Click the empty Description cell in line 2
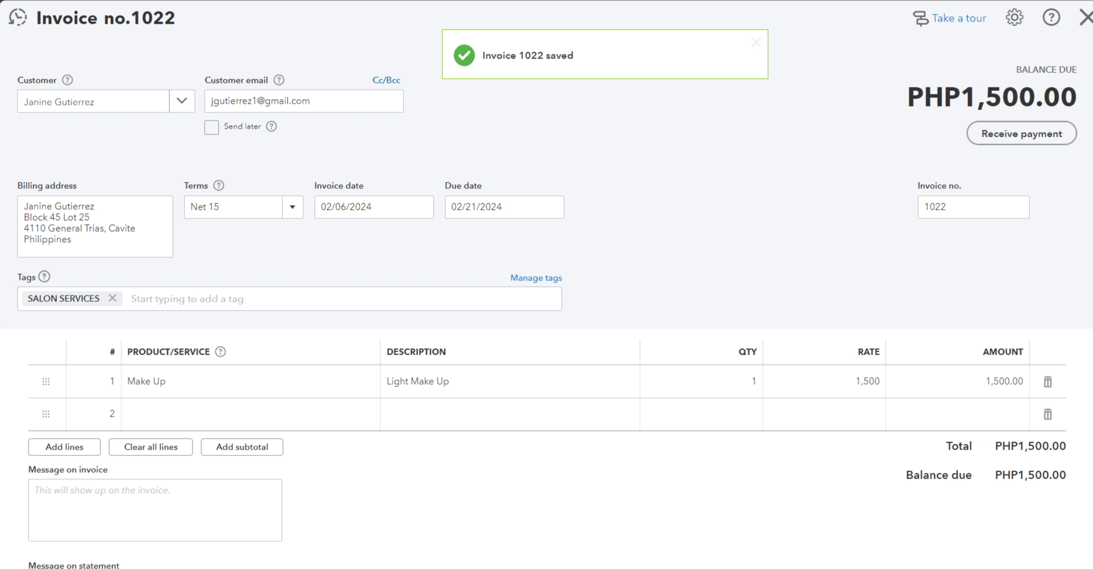 tap(510, 414)
